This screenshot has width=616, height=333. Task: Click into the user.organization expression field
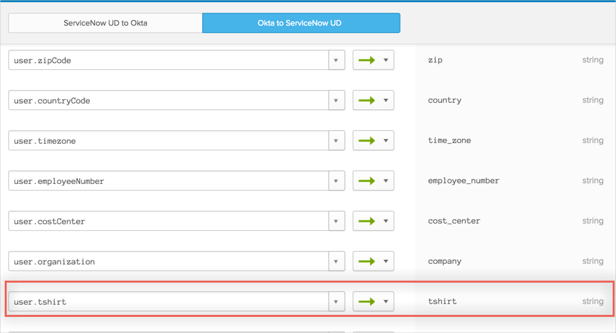point(168,261)
